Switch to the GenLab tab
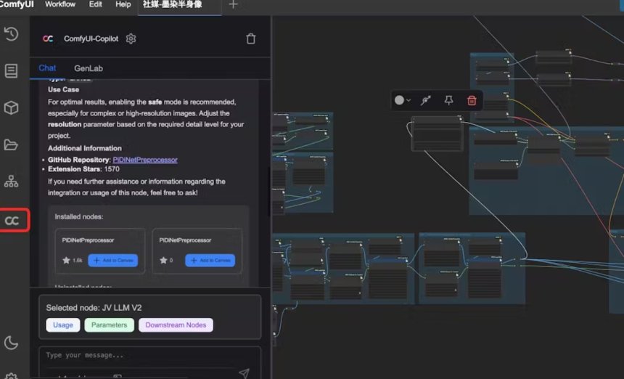 (x=89, y=68)
